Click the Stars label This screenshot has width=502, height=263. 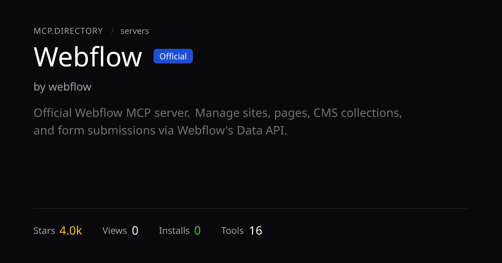(44, 230)
